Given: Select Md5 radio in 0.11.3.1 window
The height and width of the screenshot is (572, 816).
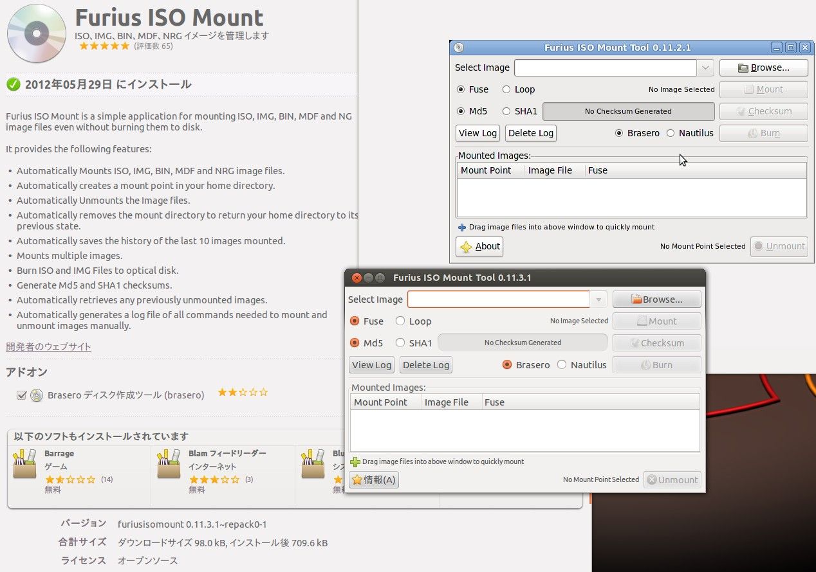Looking at the screenshot, I should click(355, 343).
